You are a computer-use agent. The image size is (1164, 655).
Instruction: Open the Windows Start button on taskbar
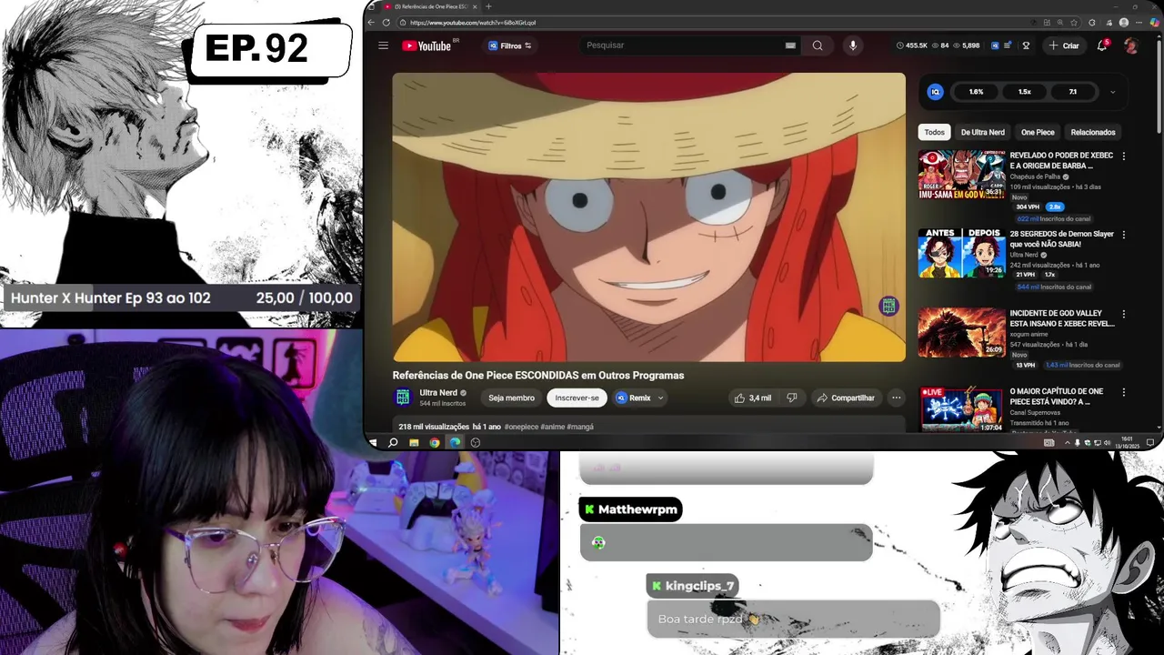(373, 442)
